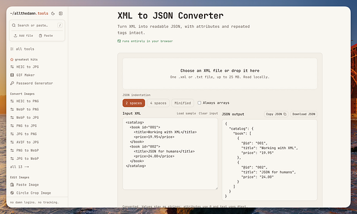This screenshot has width=357, height=214.
Task: Click the JSON output panel
Action: pos(270,160)
